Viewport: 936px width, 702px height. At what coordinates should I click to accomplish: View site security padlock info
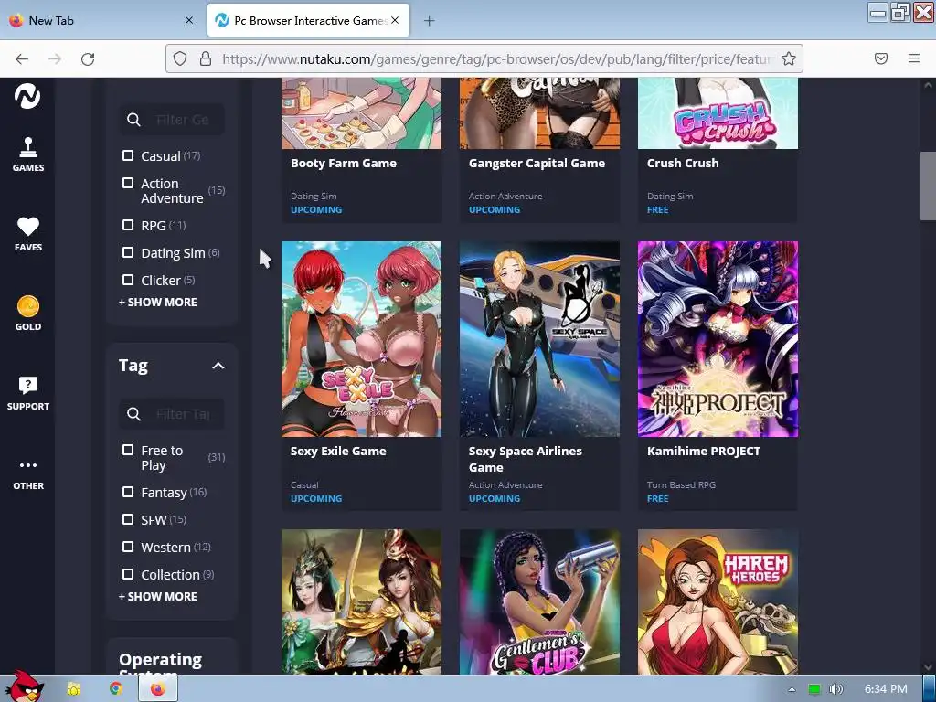point(206,58)
